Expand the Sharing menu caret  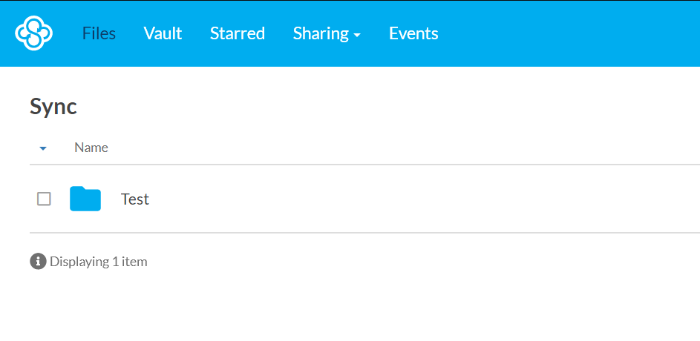point(357,36)
